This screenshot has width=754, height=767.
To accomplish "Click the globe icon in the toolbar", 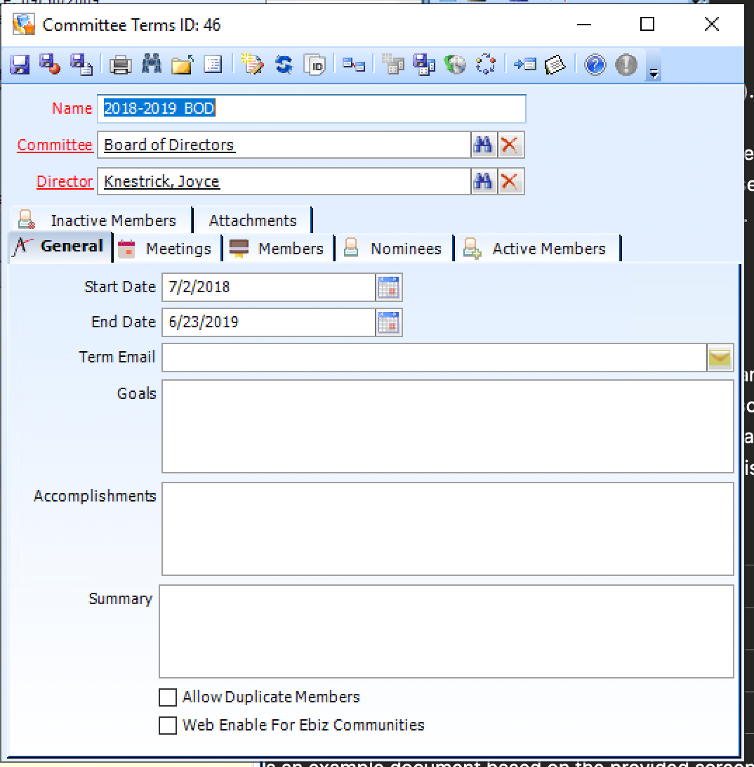I will 456,65.
